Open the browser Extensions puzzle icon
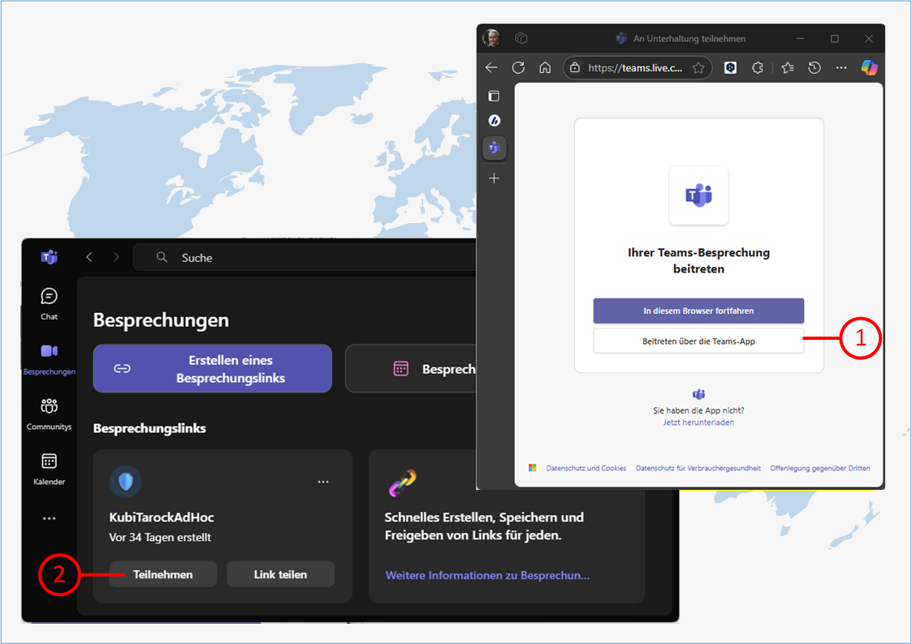Image resolution: width=912 pixels, height=644 pixels. coord(758,68)
